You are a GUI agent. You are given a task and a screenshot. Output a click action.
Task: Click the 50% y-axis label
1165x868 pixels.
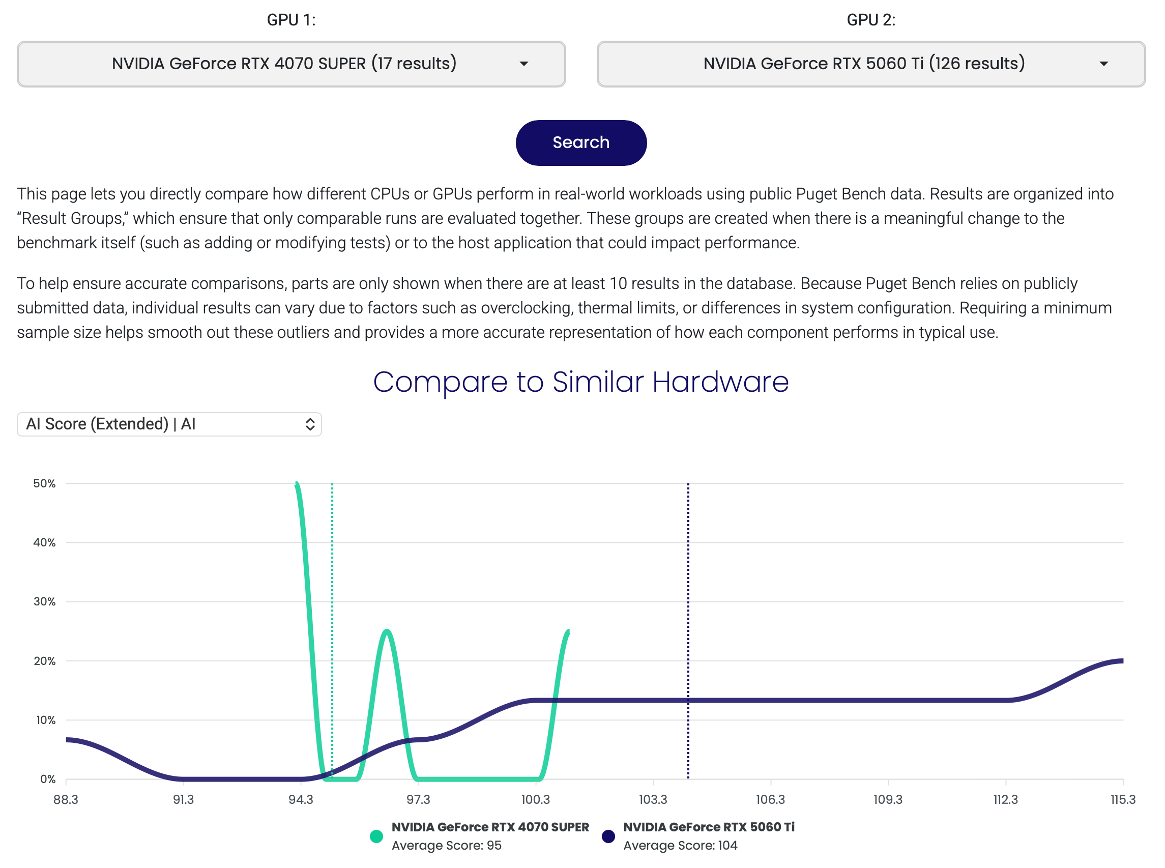[45, 484]
